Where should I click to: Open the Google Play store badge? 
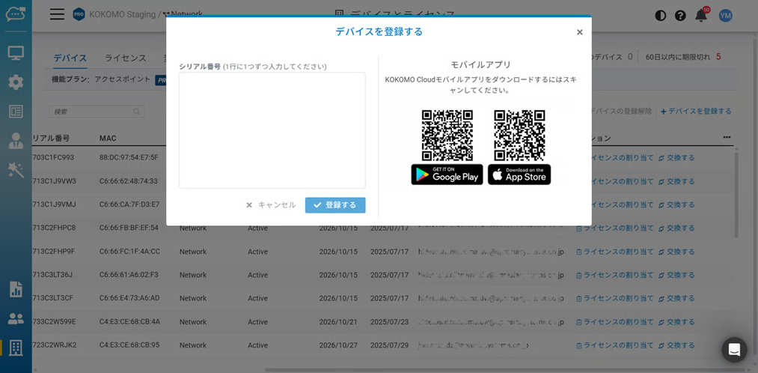(447, 175)
